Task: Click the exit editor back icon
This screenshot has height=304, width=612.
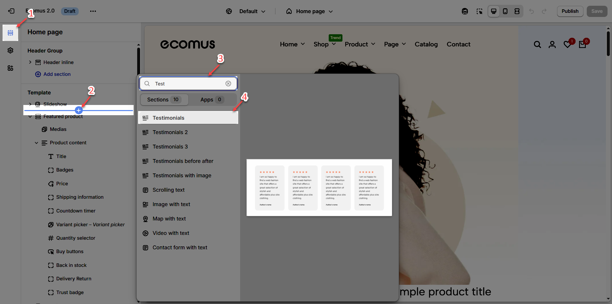Action: click(11, 11)
